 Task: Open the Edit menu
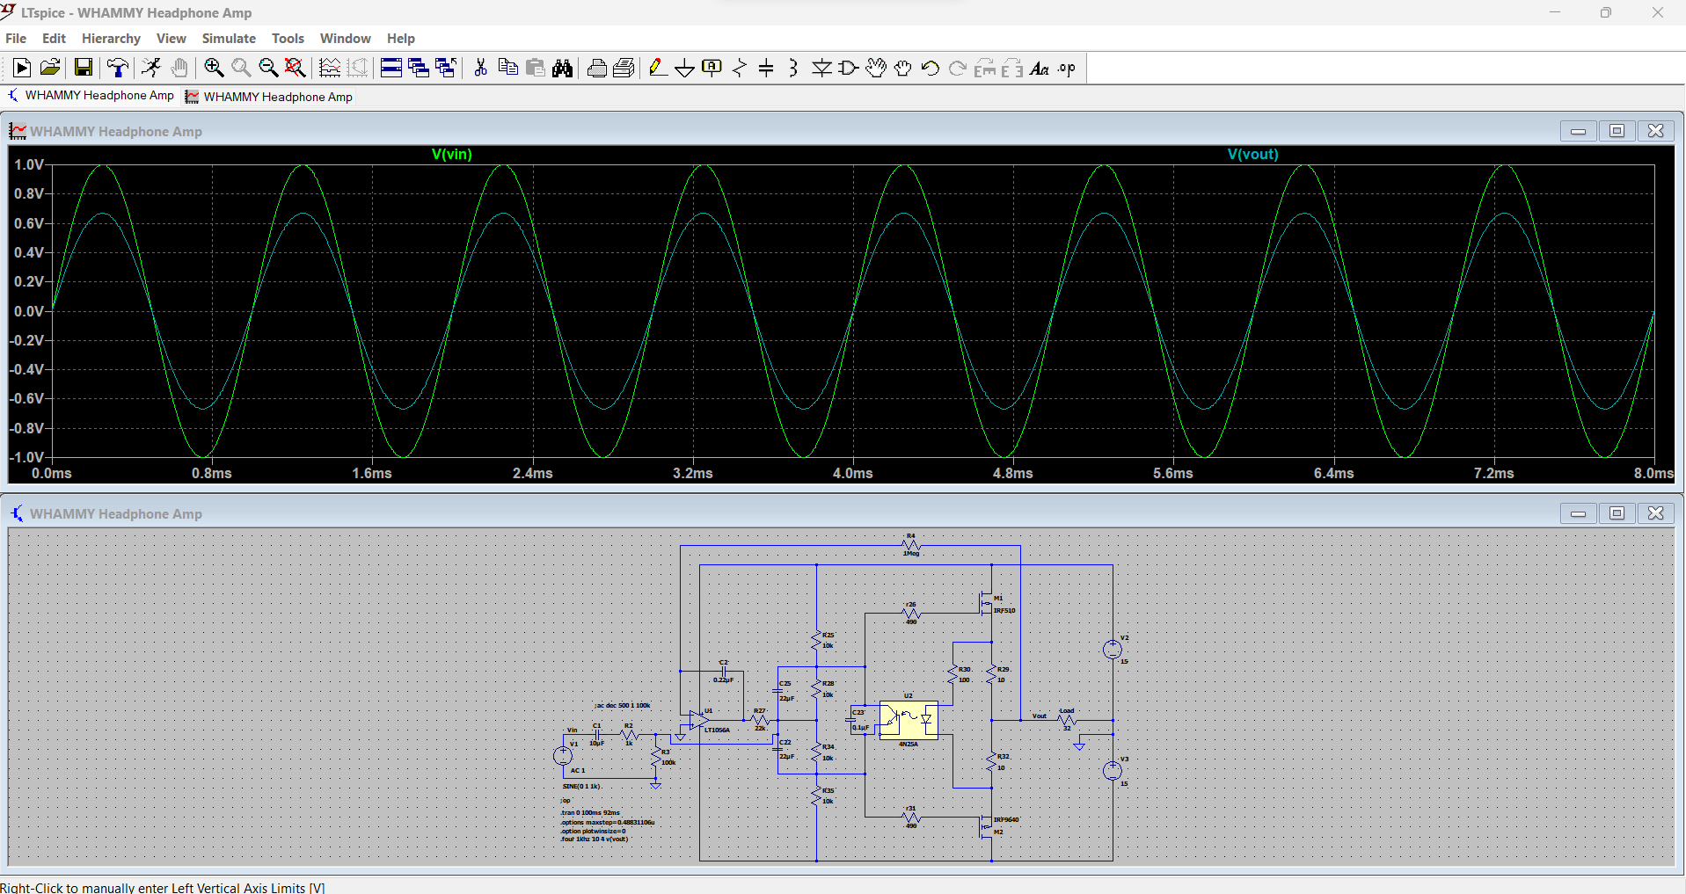pos(54,39)
